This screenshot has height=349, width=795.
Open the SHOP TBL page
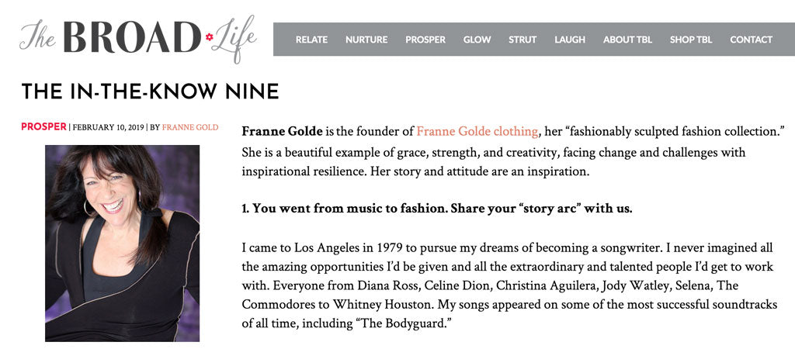click(691, 40)
